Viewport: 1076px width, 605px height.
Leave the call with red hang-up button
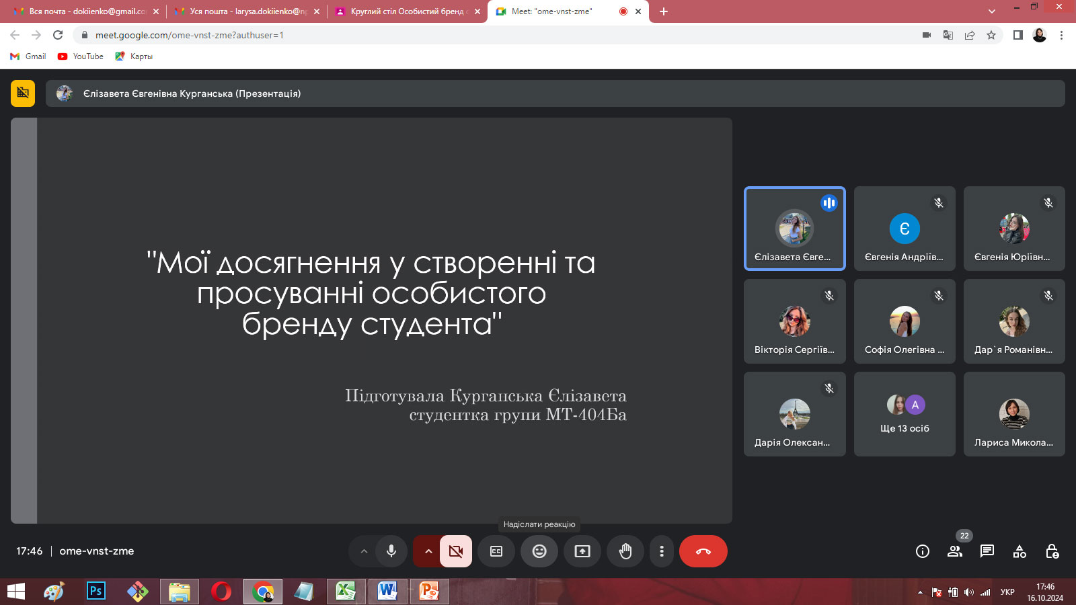pyautogui.click(x=703, y=551)
